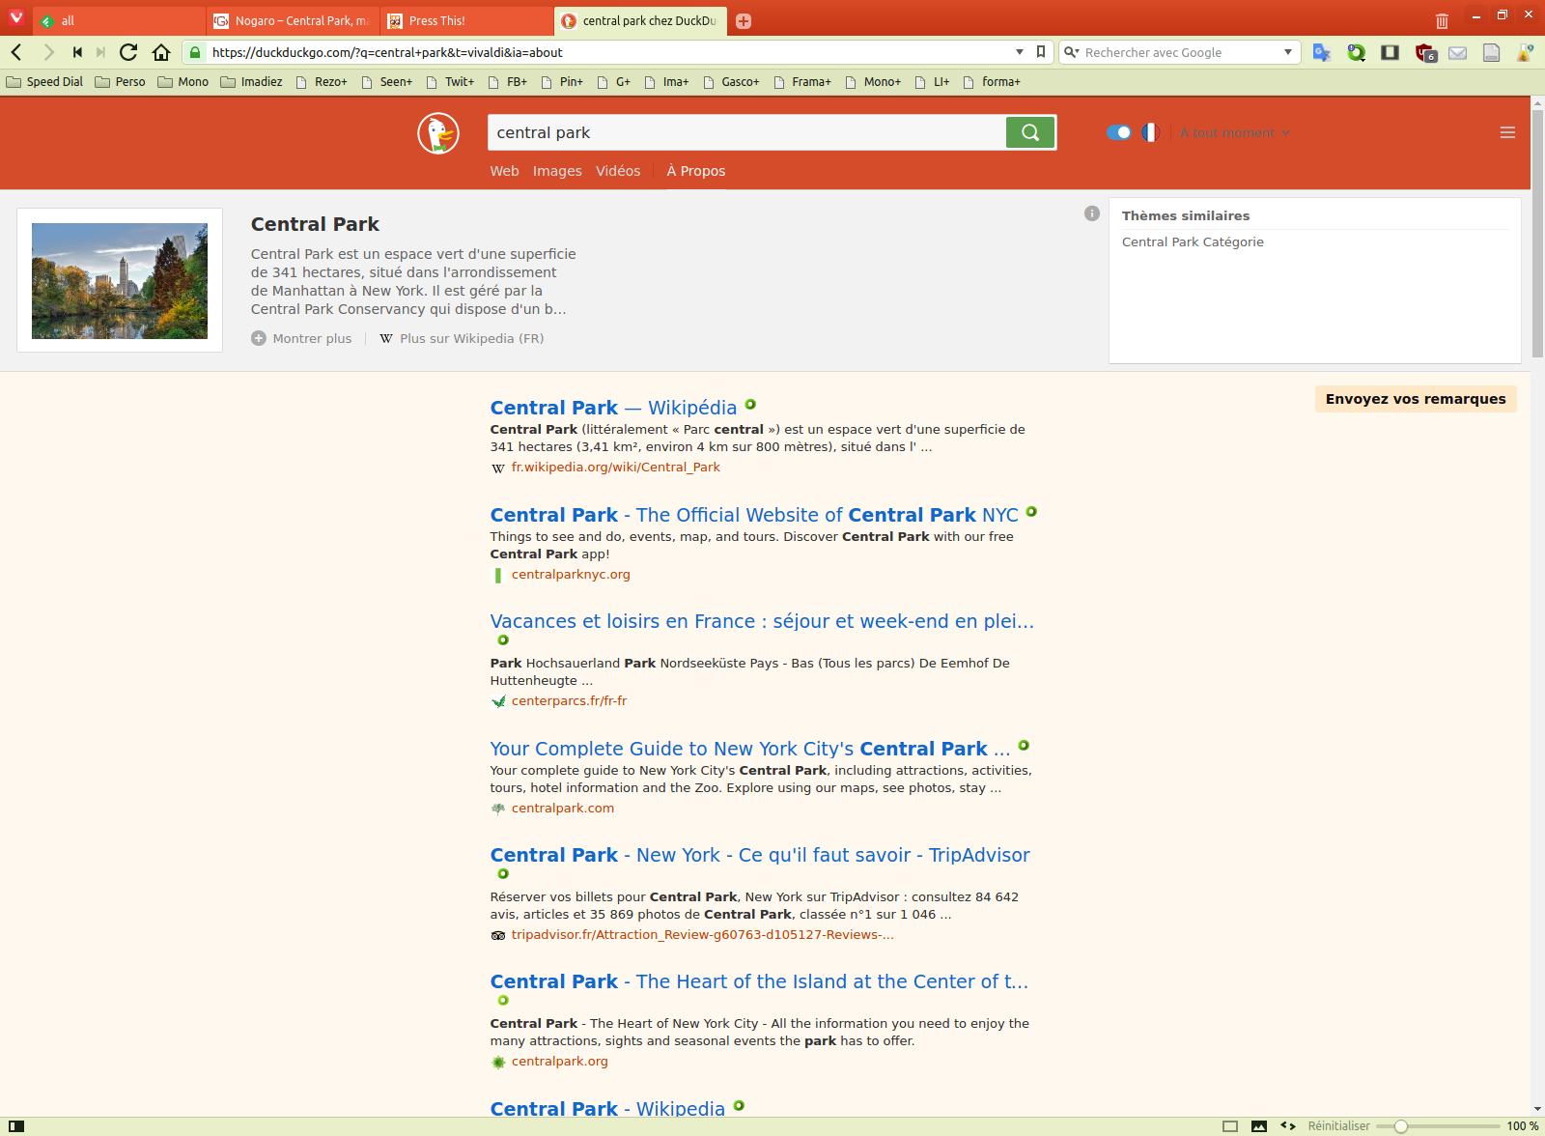Open the Central Park thumbnail image
This screenshot has height=1136, width=1545.
tap(120, 281)
